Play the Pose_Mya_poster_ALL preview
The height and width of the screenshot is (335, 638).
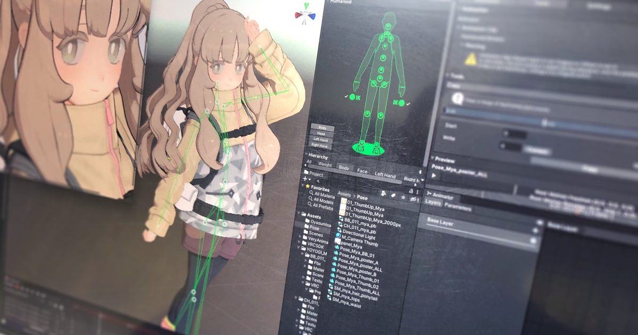click(434, 175)
